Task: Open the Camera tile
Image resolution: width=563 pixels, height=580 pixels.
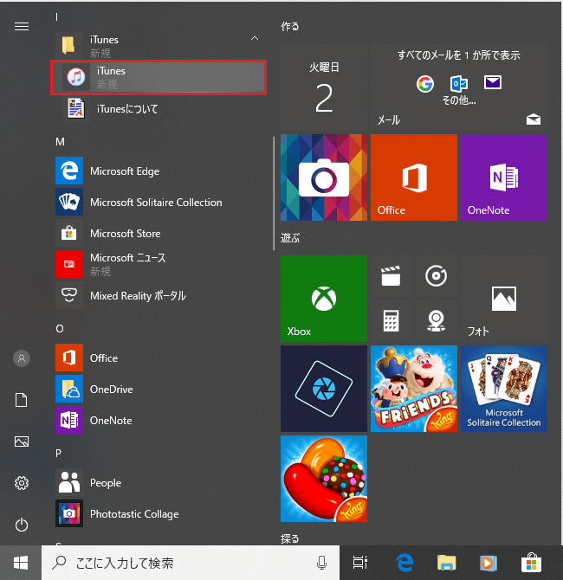Action: [x=323, y=177]
